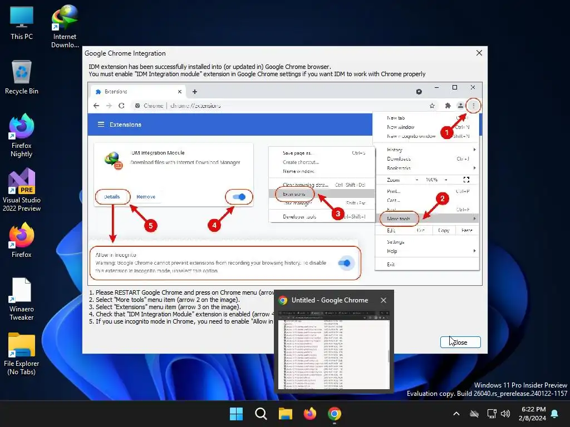Select Save page as in the submenu
This screenshot has height=427, width=570.
click(321, 153)
